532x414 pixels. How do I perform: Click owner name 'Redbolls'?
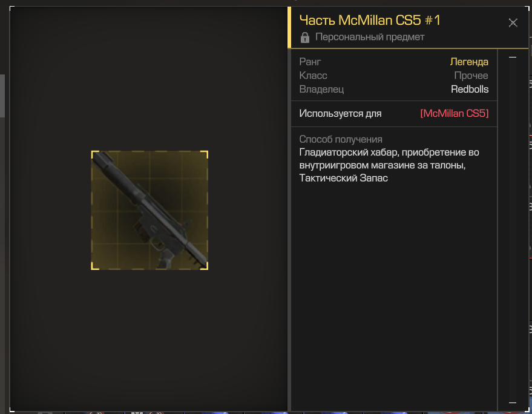[470, 89]
